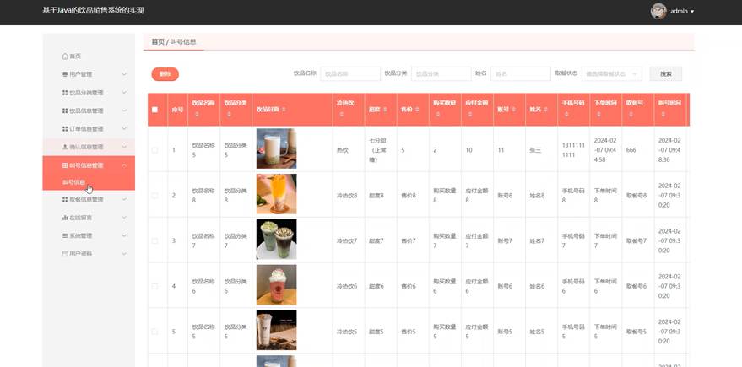Viewport: 742px width, 367px height.
Task: Click the list icon beside 系统管理
Action: (65, 235)
